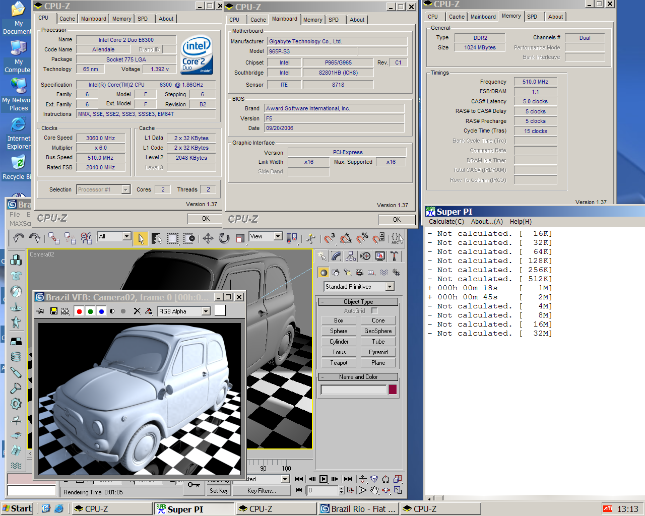This screenshot has width=645, height=516.
Task: Collapse the Name and Color rollout
Action: (x=358, y=377)
